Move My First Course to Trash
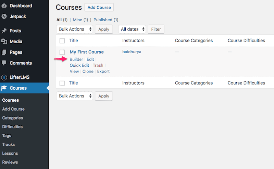Image resolution: width=274 pixels, height=169 pixels. [x=98, y=65]
